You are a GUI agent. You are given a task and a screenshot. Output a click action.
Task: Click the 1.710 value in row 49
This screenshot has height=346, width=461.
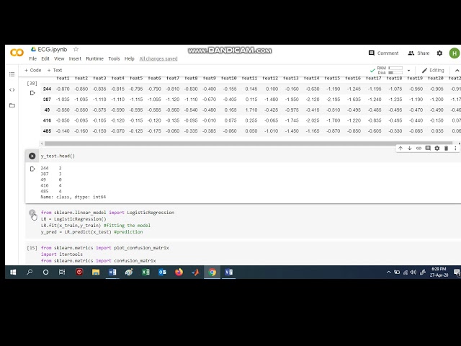tap(251, 110)
